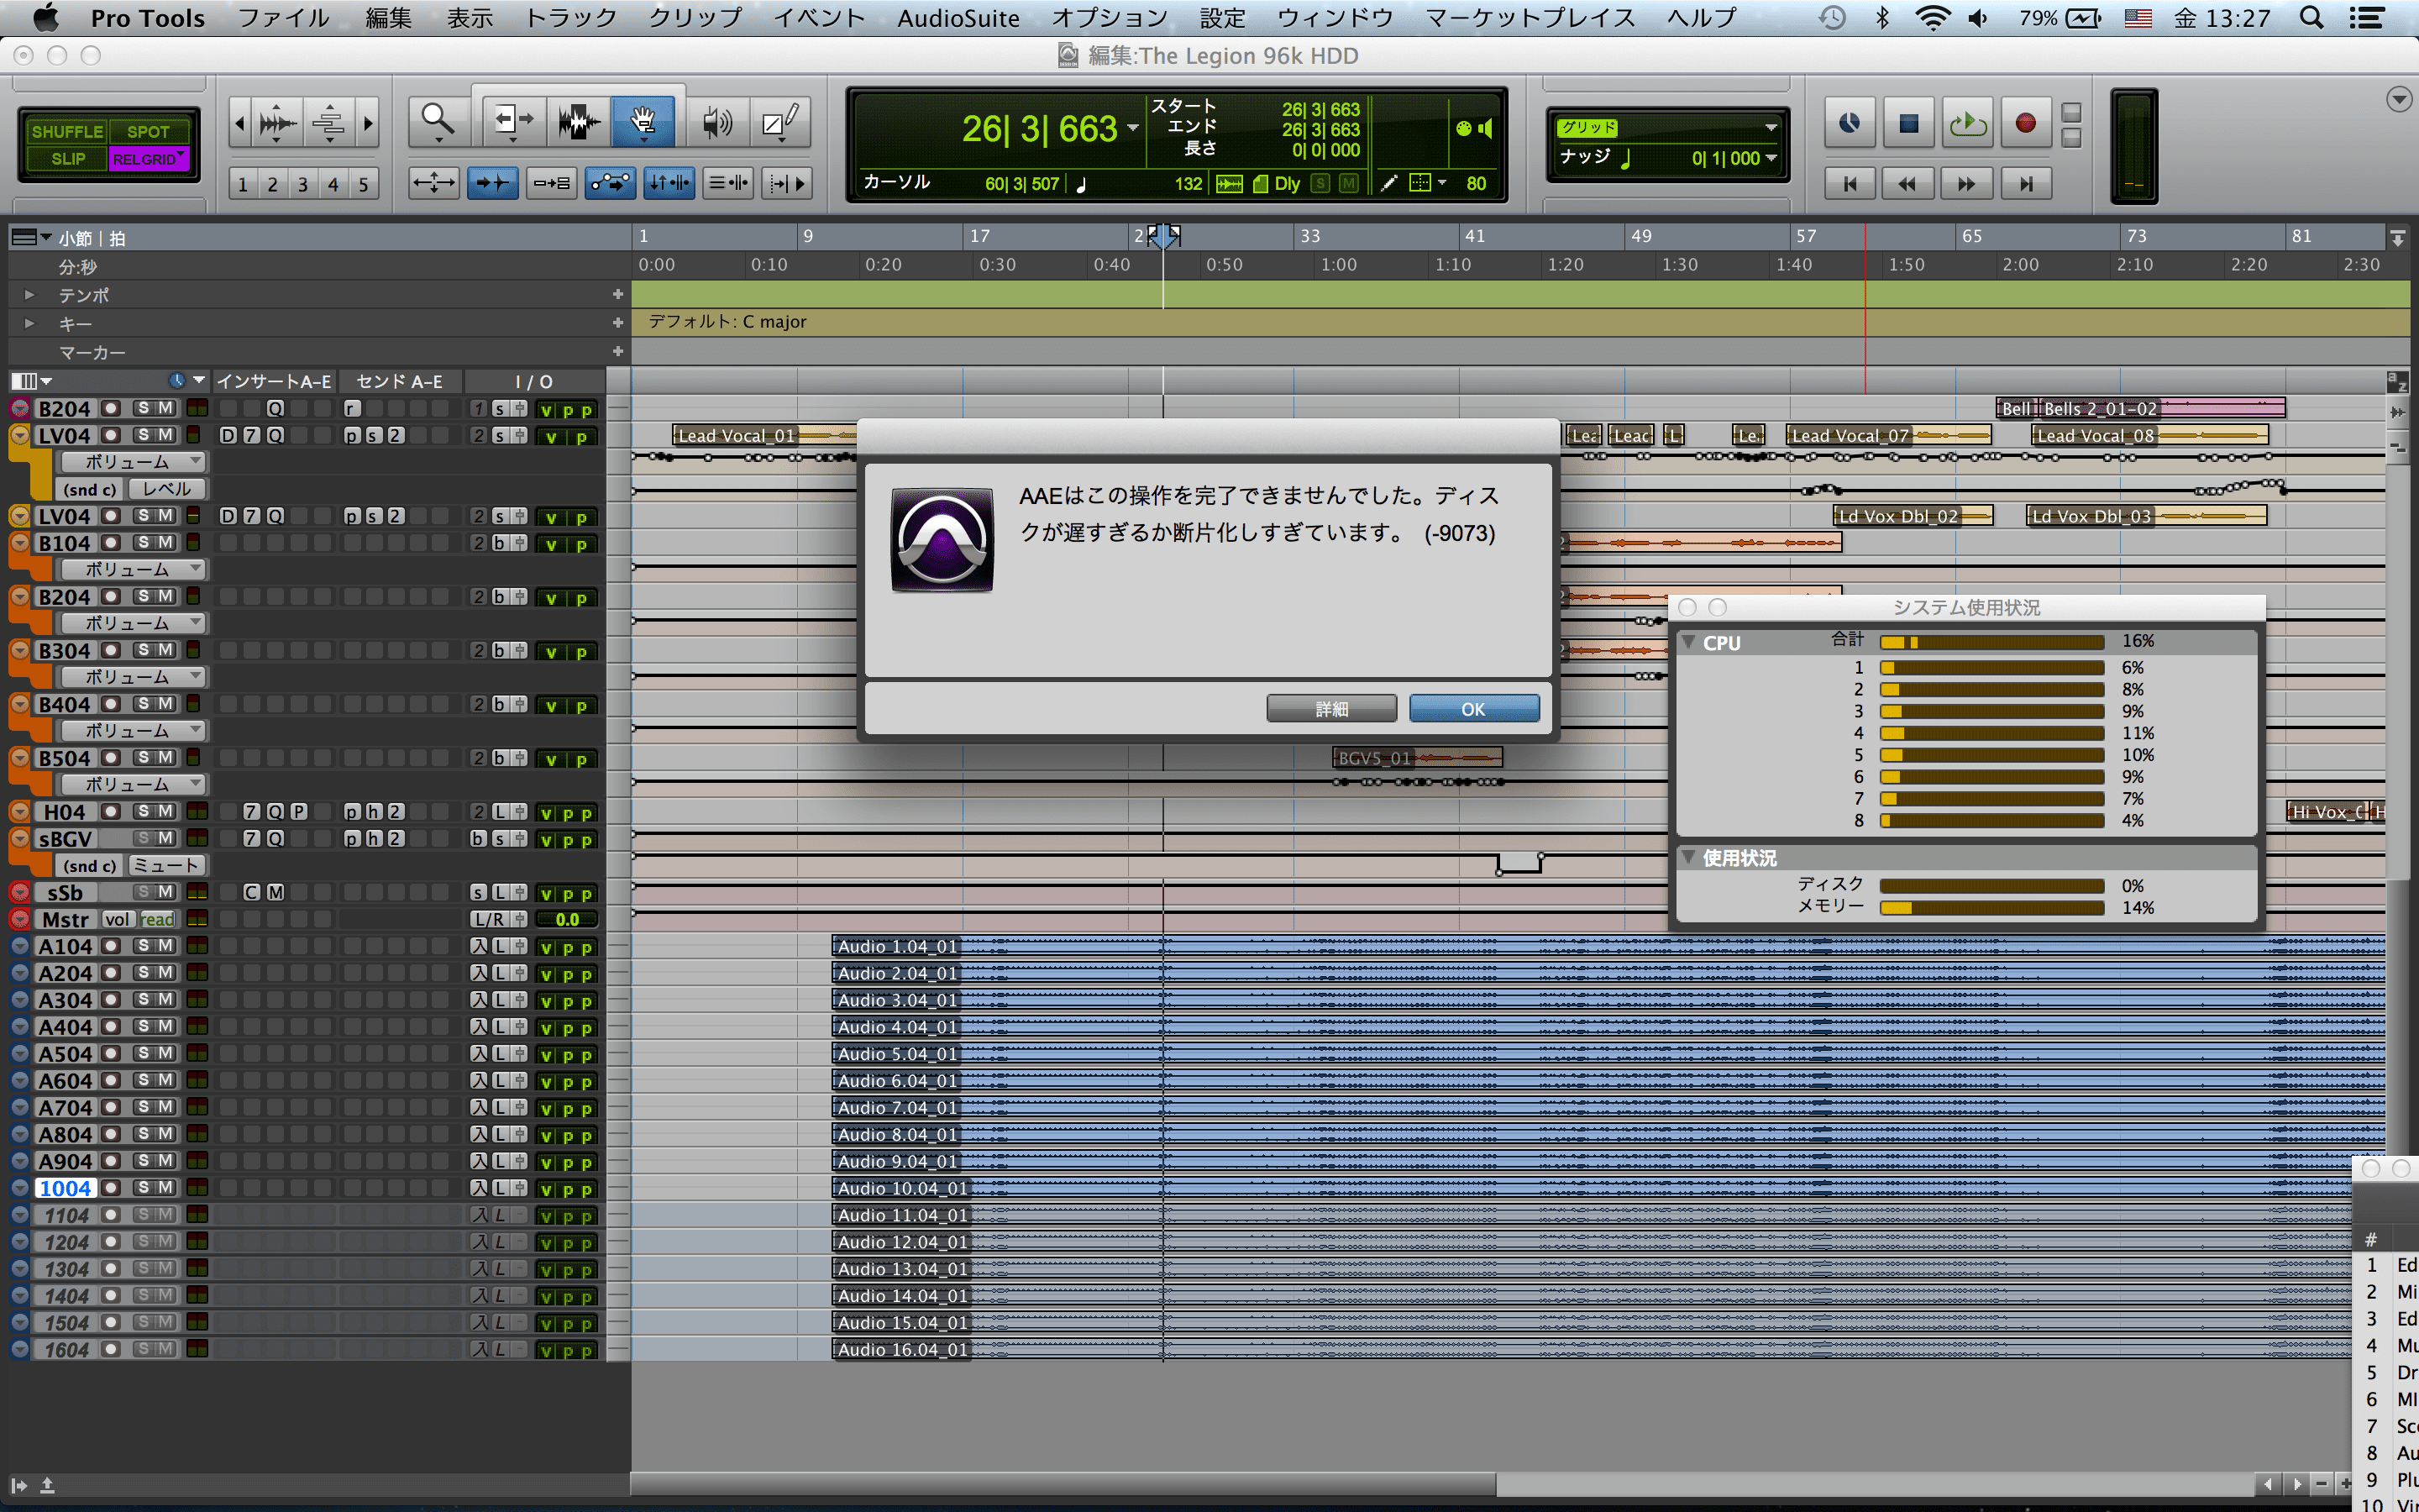The width and height of the screenshot is (2419, 1512).
Task: Select the Lead Vocal_07 clip
Action: [x=1888, y=435]
